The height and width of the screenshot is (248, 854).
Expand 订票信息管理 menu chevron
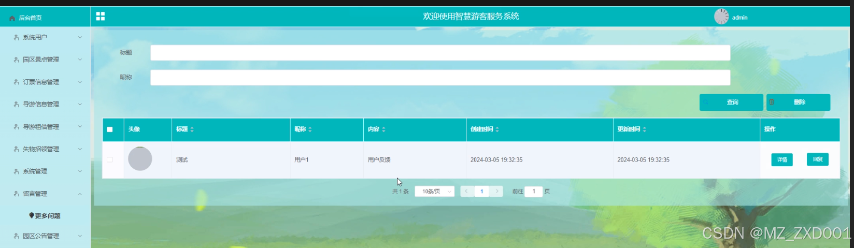tap(80, 82)
